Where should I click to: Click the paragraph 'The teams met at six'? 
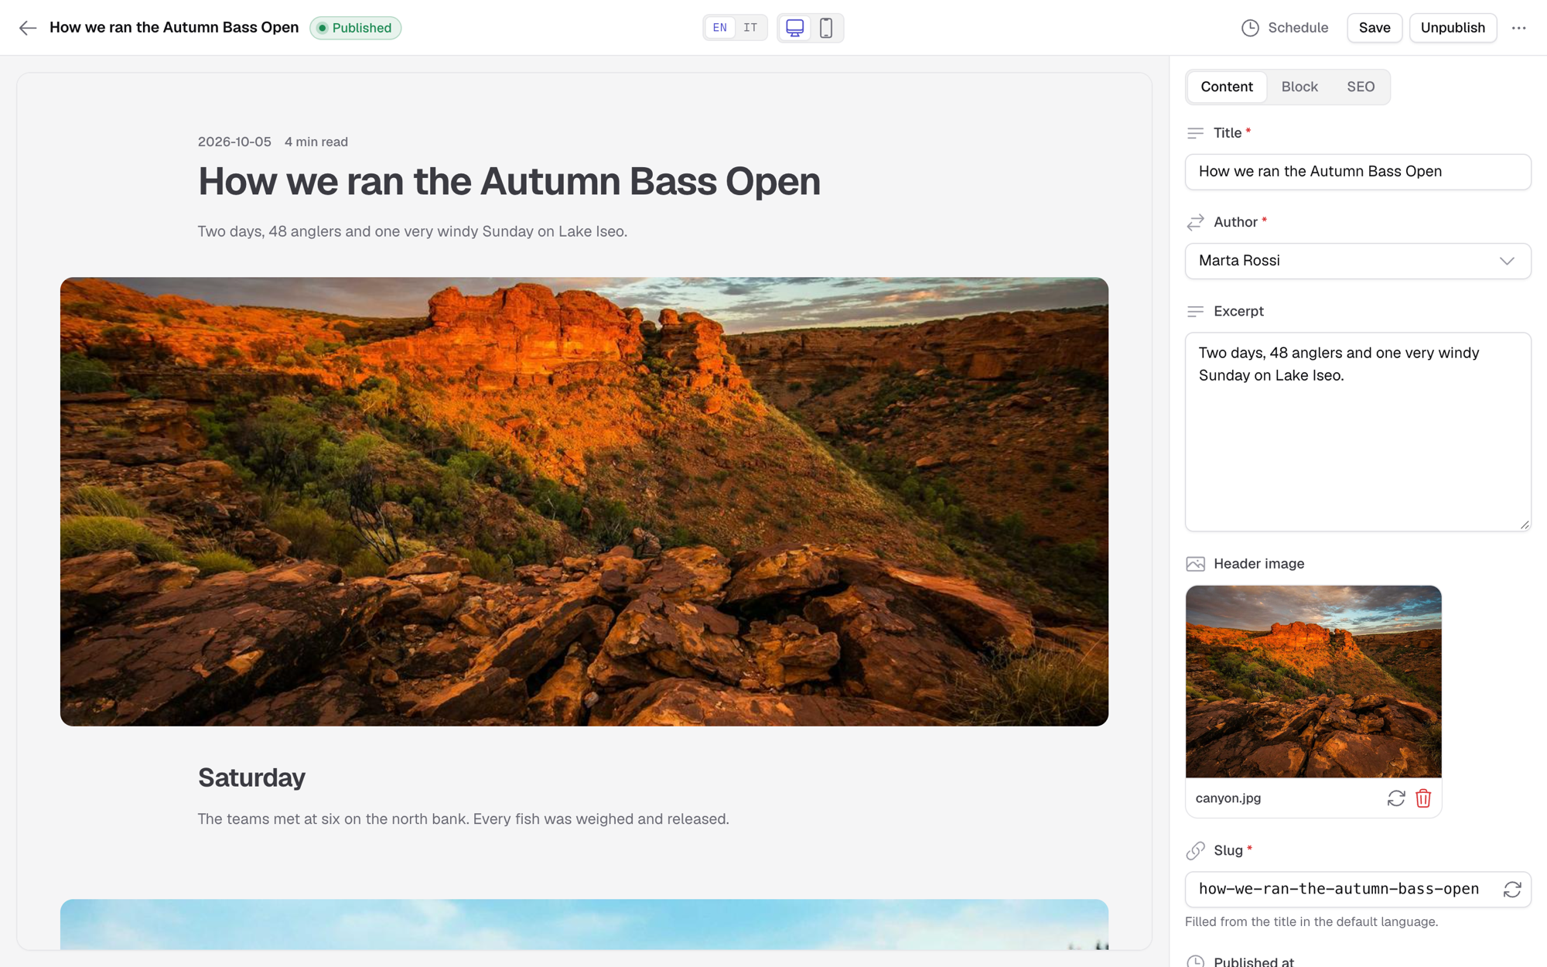coord(463,818)
